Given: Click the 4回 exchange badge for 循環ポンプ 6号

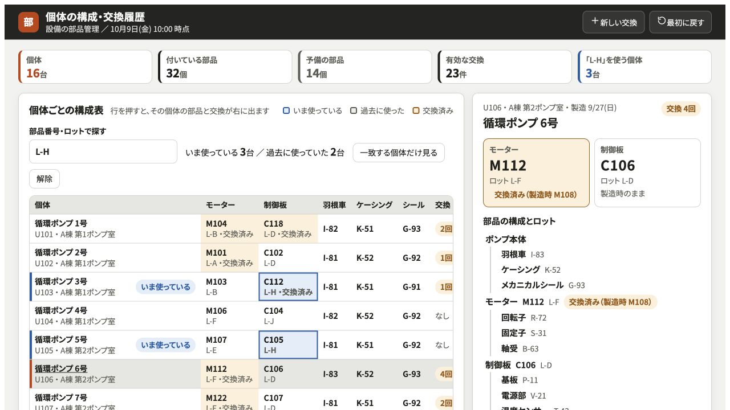Looking at the screenshot, I should tap(445, 374).
